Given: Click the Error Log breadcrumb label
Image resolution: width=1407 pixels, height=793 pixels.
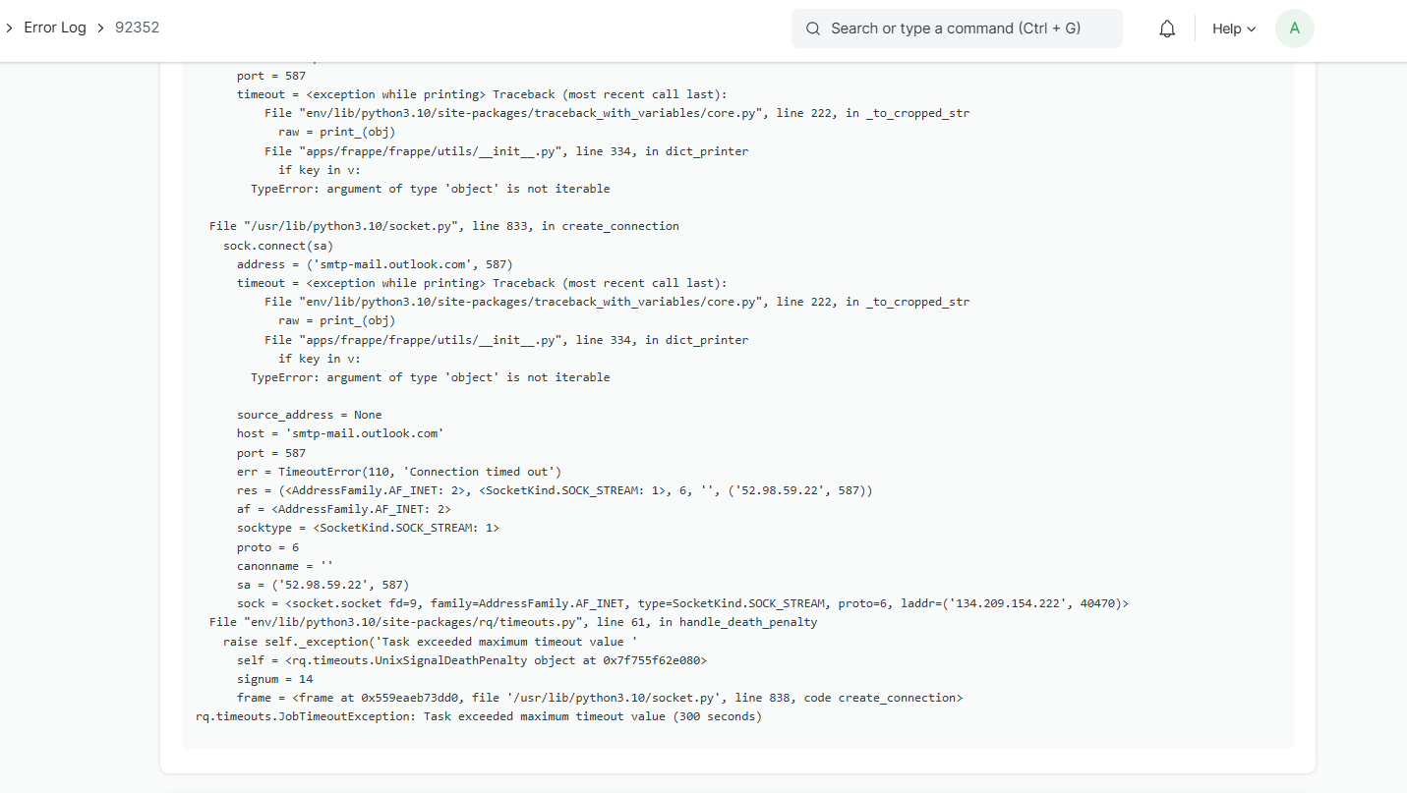Looking at the screenshot, I should (x=55, y=28).
